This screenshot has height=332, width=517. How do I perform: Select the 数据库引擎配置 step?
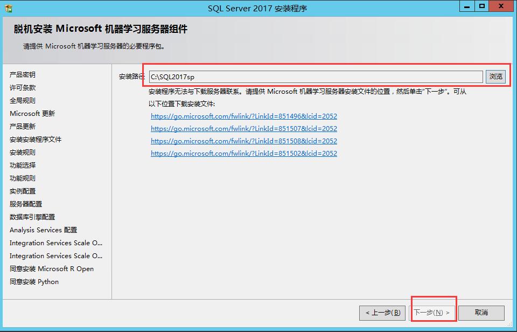click(32, 217)
